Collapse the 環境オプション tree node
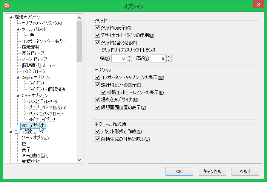The image size is (267, 182). pos(11,17)
